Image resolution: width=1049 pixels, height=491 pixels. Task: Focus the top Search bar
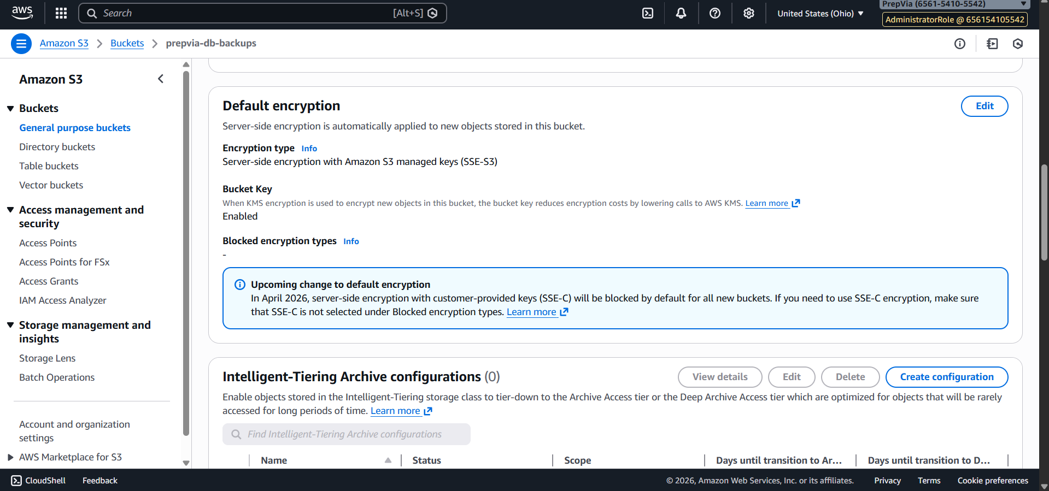click(x=262, y=13)
